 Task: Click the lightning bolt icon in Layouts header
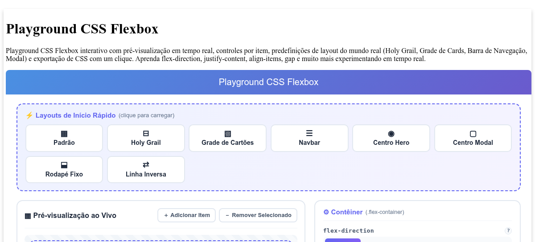coord(29,115)
